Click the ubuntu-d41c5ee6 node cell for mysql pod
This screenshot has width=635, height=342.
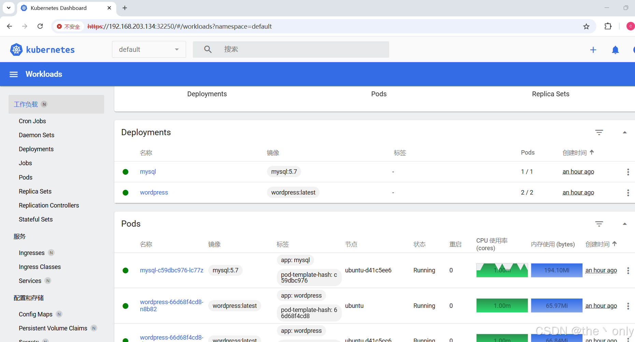click(368, 270)
